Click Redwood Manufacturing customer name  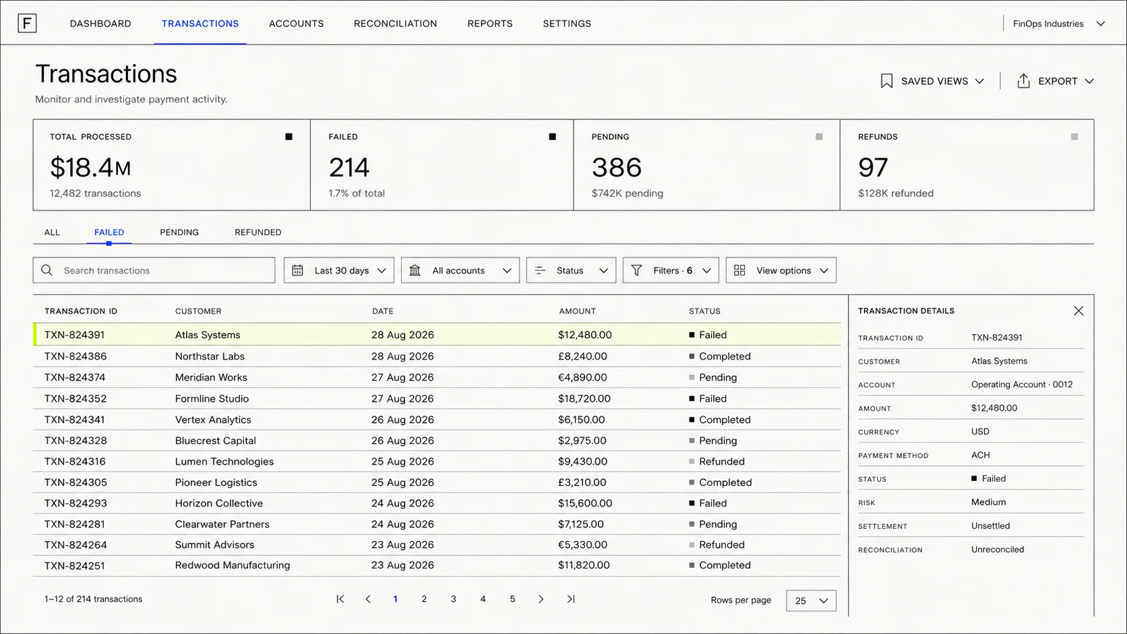[233, 565]
